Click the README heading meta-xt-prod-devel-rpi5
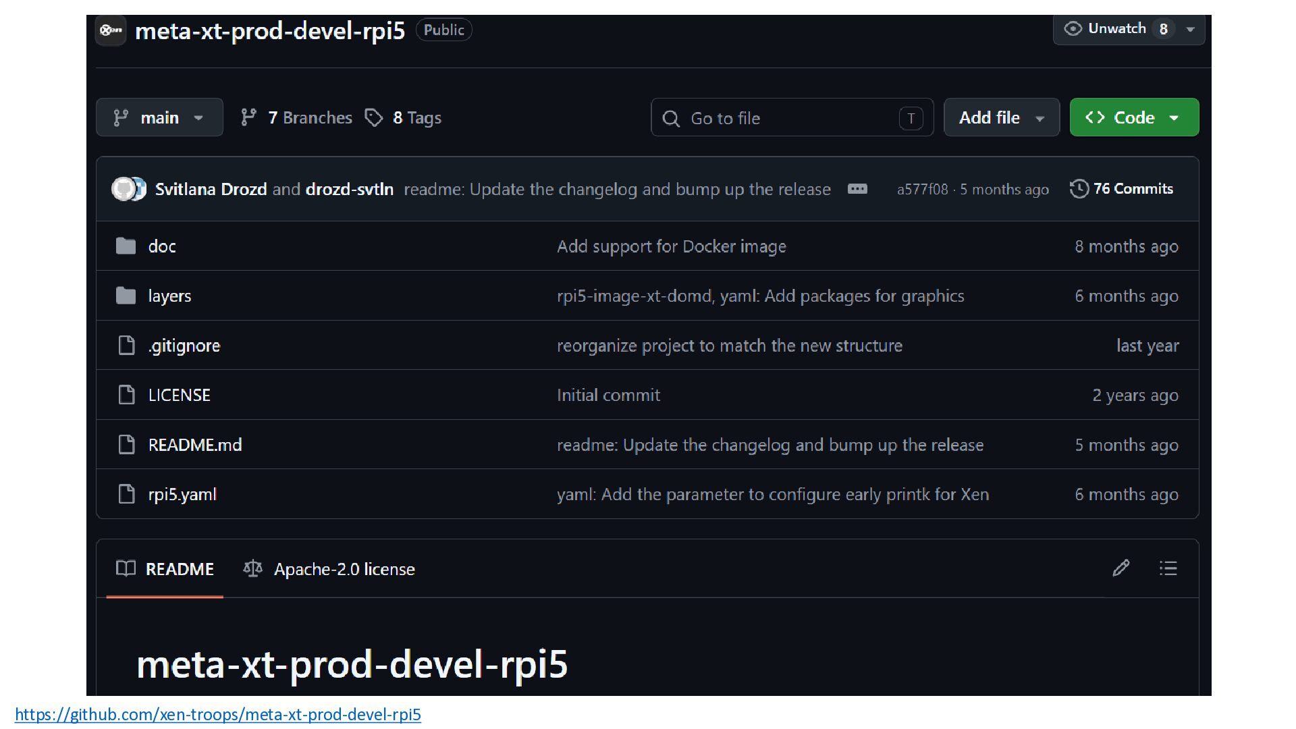The height and width of the screenshot is (729, 1296). coord(352,664)
